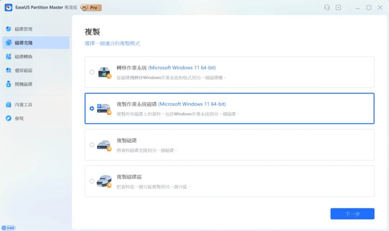Click the 轉移作業系統 option title

coord(166,67)
